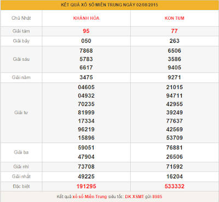Click the Chủ Nhật day cell
The width and height of the screenshot is (219, 202).
coord(21,18)
